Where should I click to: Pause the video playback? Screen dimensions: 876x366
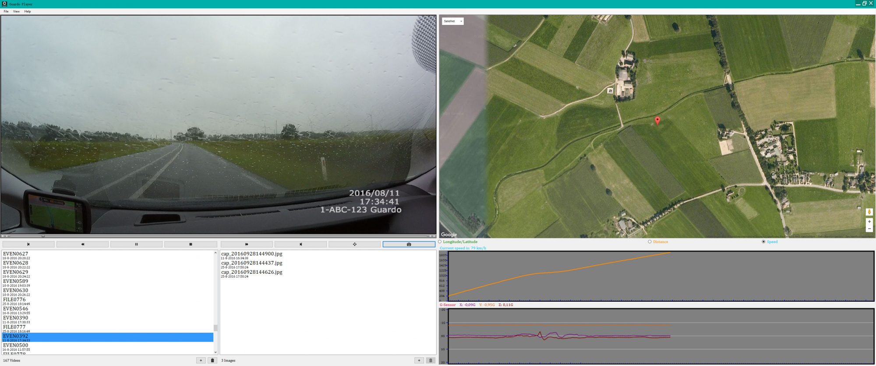[136, 244]
